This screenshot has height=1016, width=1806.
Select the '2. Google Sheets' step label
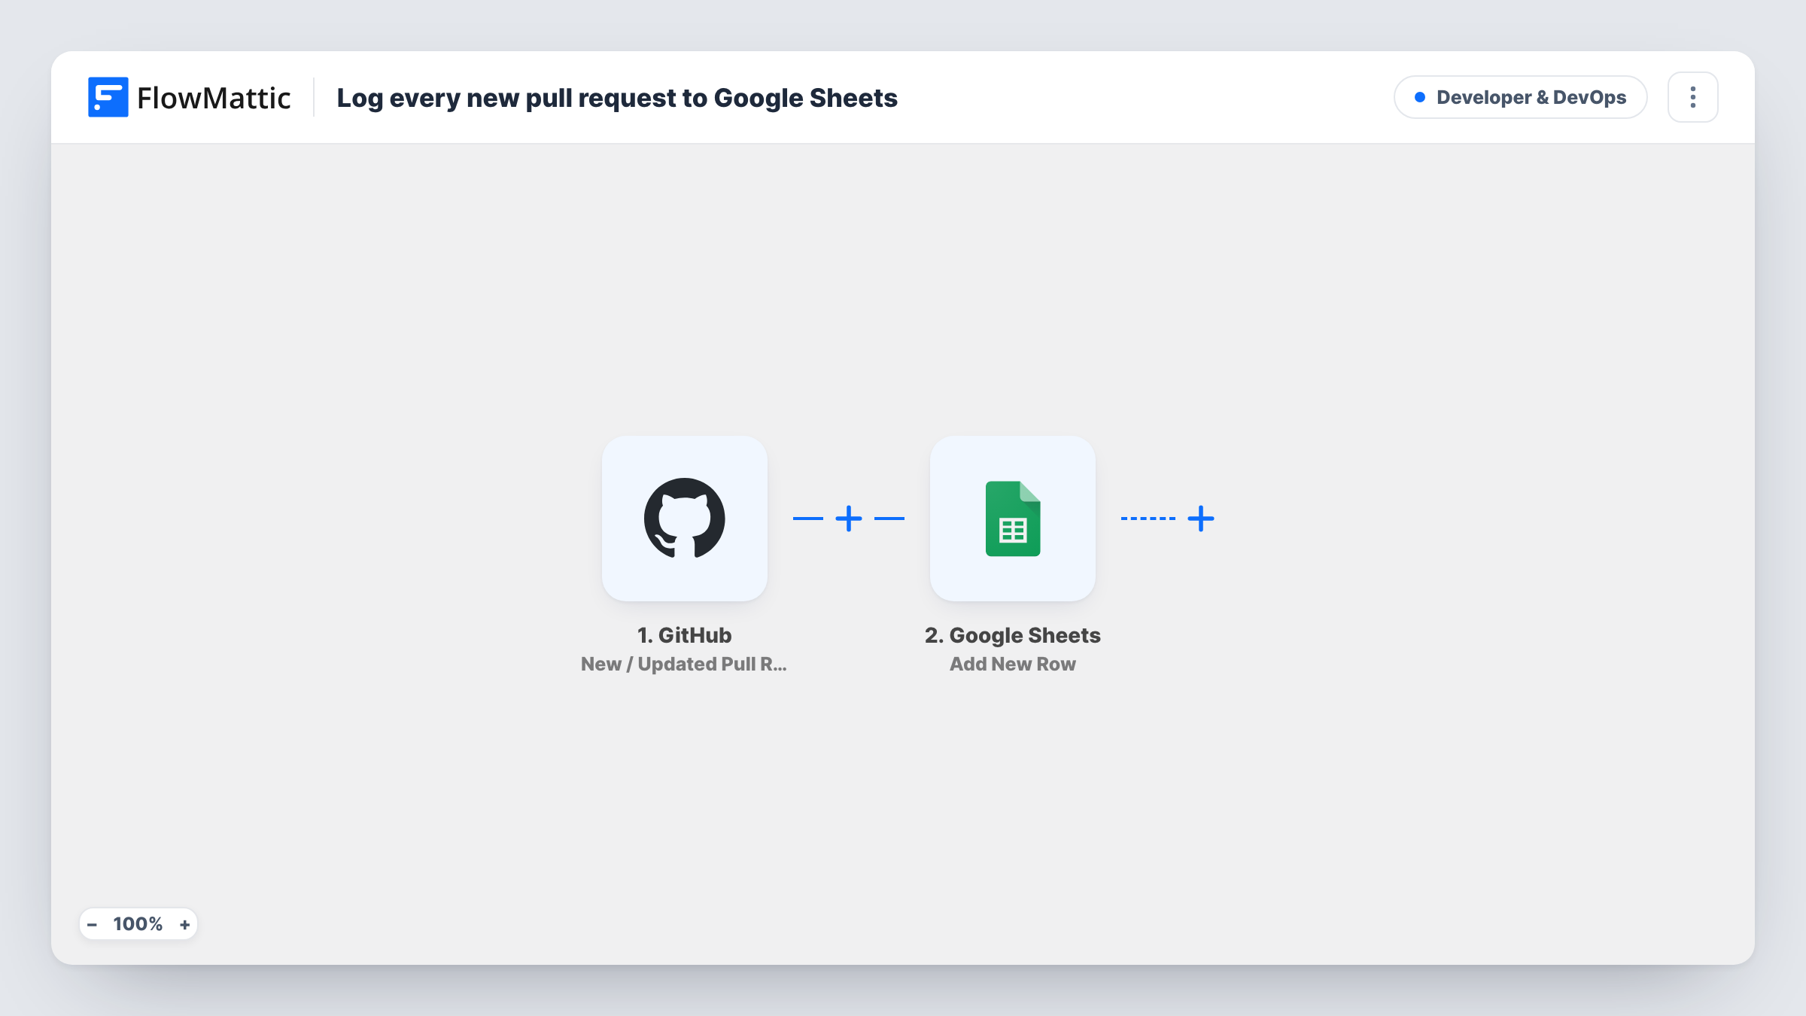(x=1013, y=635)
